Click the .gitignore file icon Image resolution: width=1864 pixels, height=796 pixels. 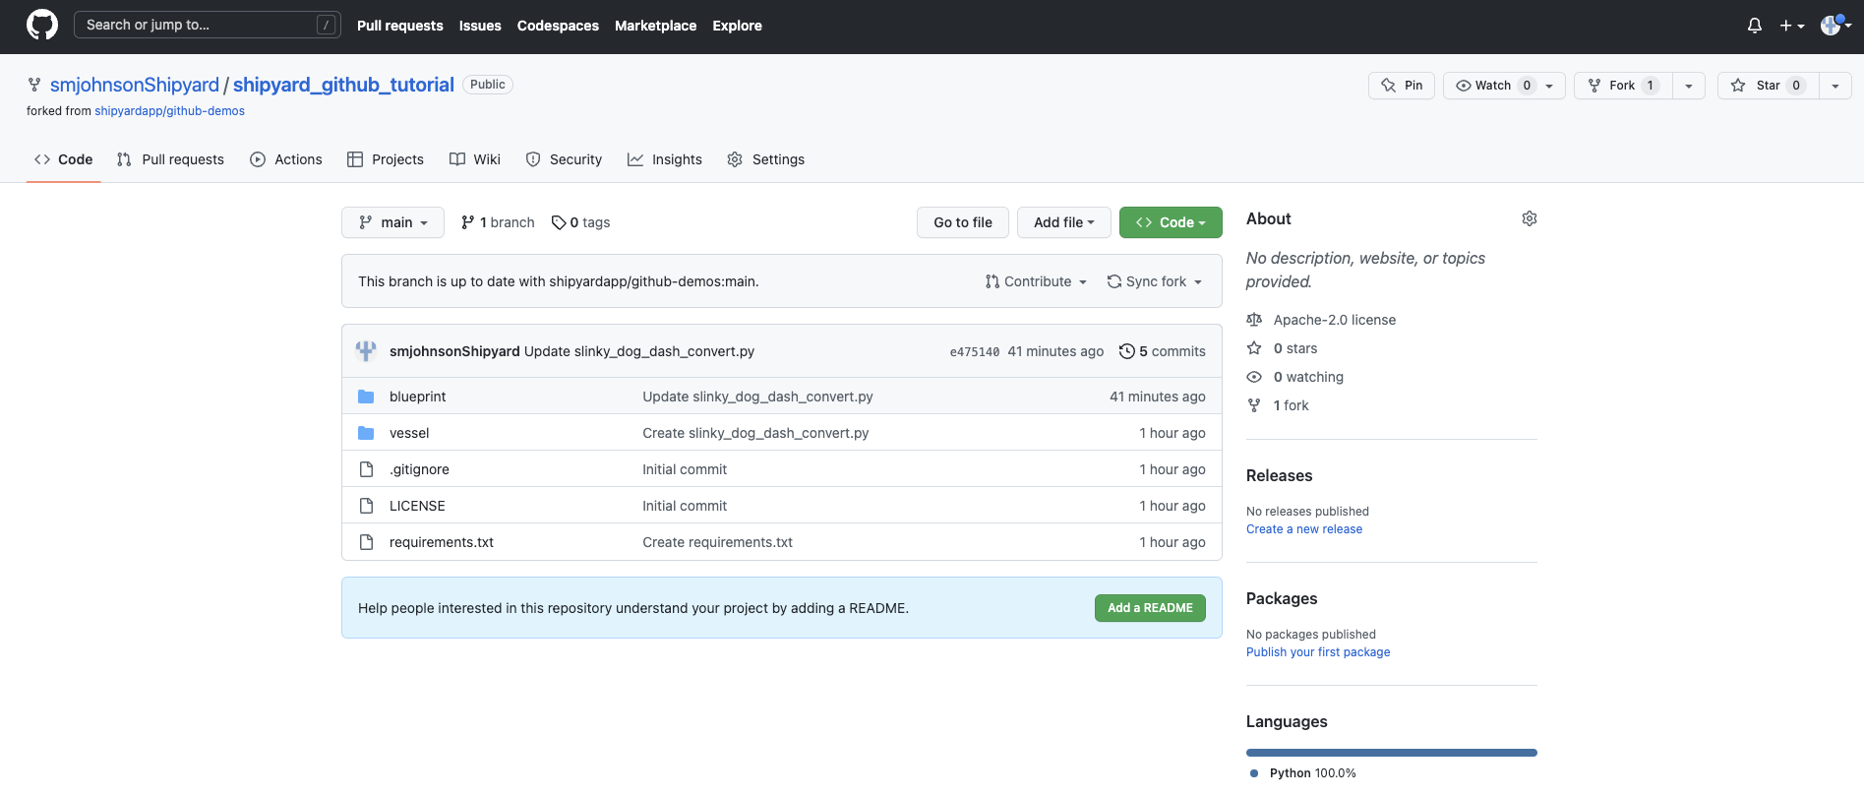(366, 469)
